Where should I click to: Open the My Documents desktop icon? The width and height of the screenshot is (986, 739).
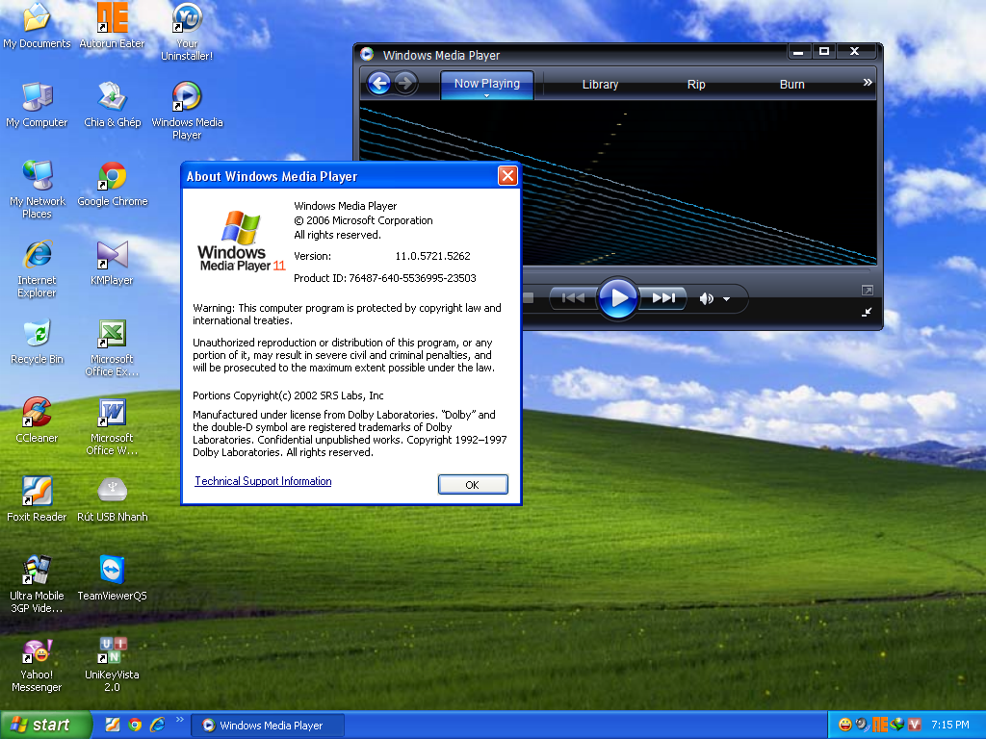tap(37, 26)
